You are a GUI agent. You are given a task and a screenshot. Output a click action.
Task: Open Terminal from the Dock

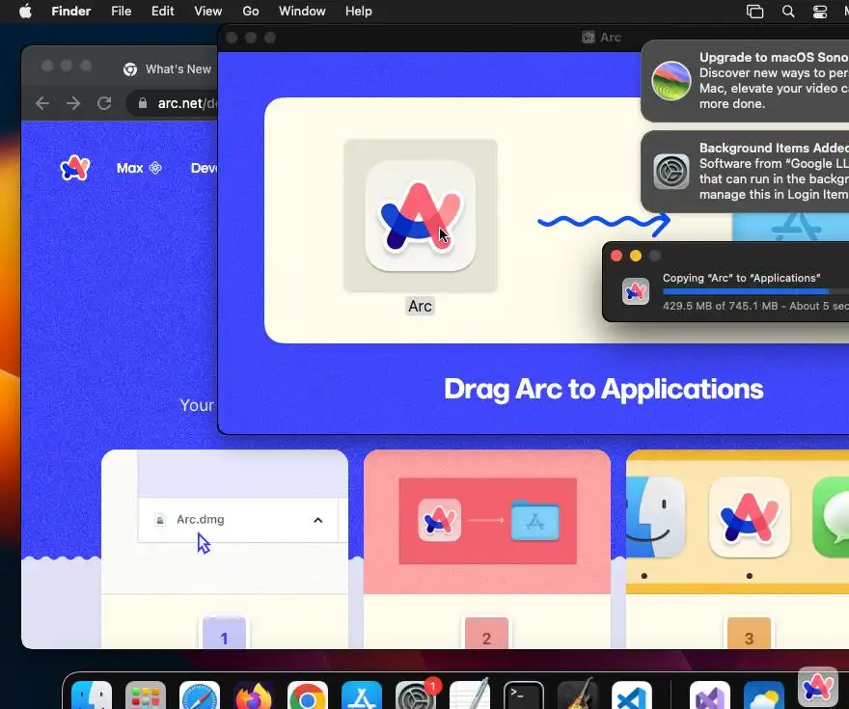point(524,695)
